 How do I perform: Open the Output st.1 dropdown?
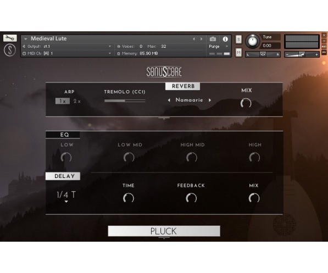tap(67, 47)
